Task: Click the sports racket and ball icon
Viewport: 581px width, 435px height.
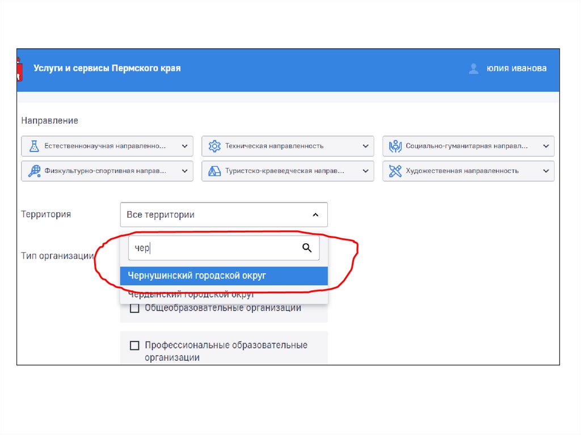Action: [34, 171]
